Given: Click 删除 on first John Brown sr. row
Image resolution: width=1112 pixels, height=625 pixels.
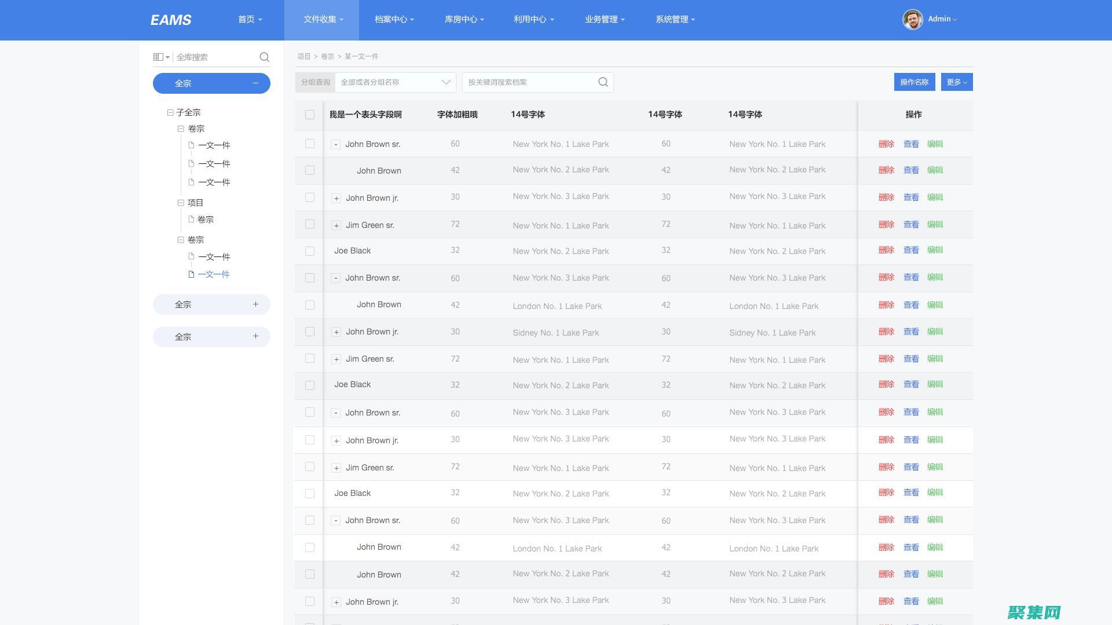Looking at the screenshot, I should click(x=886, y=144).
